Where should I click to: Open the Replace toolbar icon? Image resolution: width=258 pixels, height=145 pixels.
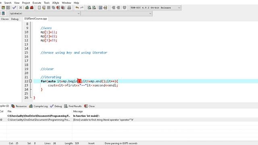pos(94,8)
